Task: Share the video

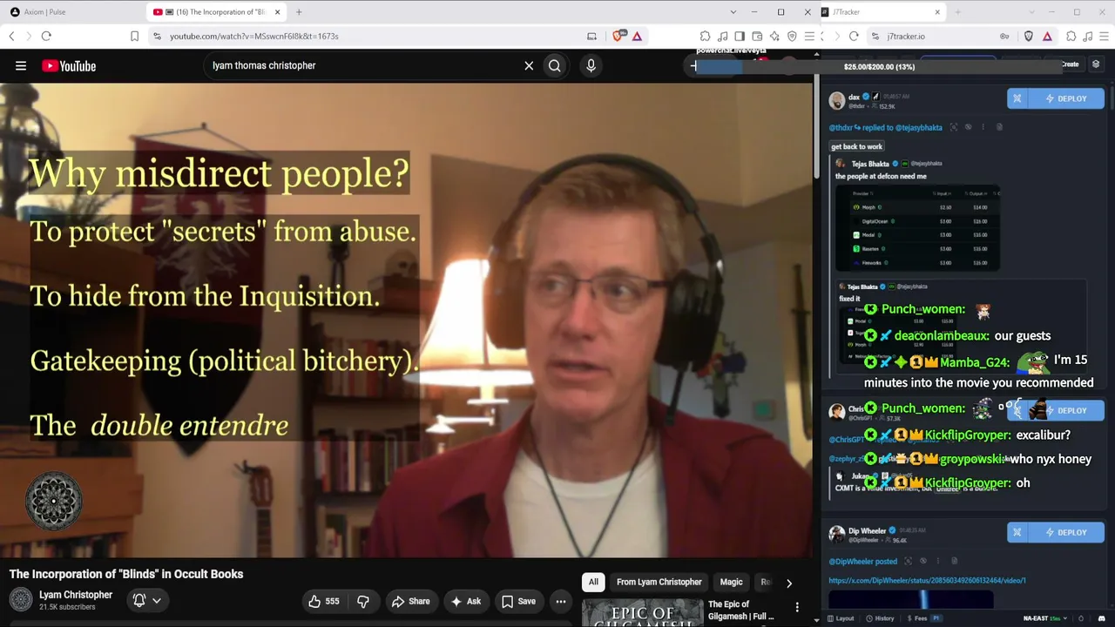Action: pyautogui.click(x=410, y=601)
